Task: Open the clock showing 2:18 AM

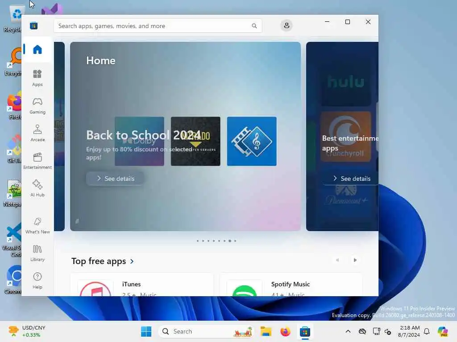Action: [x=409, y=331]
